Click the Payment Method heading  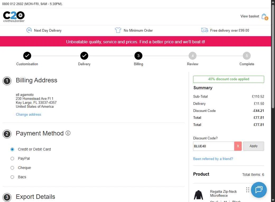pos(40,133)
